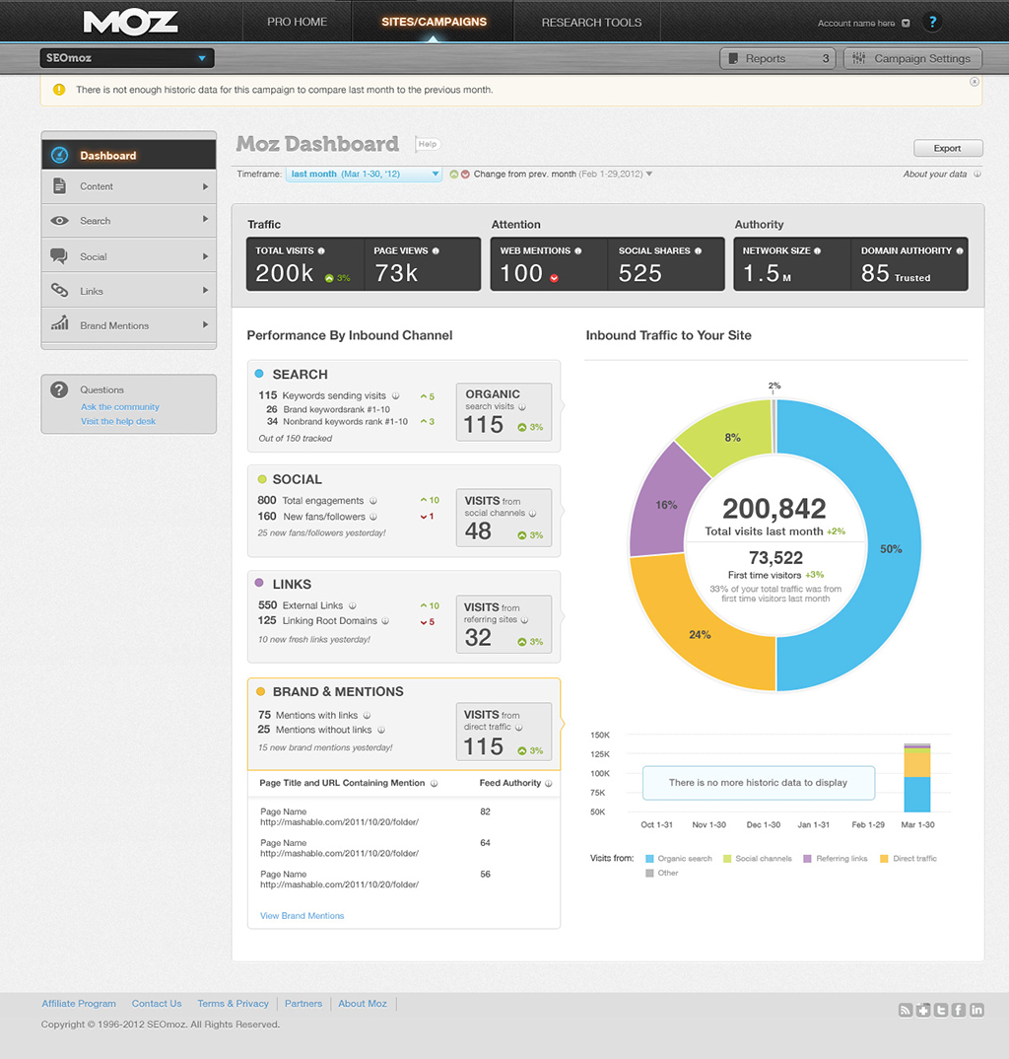Open Campaign Settings
The width and height of the screenshot is (1009, 1059).
pos(913,59)
